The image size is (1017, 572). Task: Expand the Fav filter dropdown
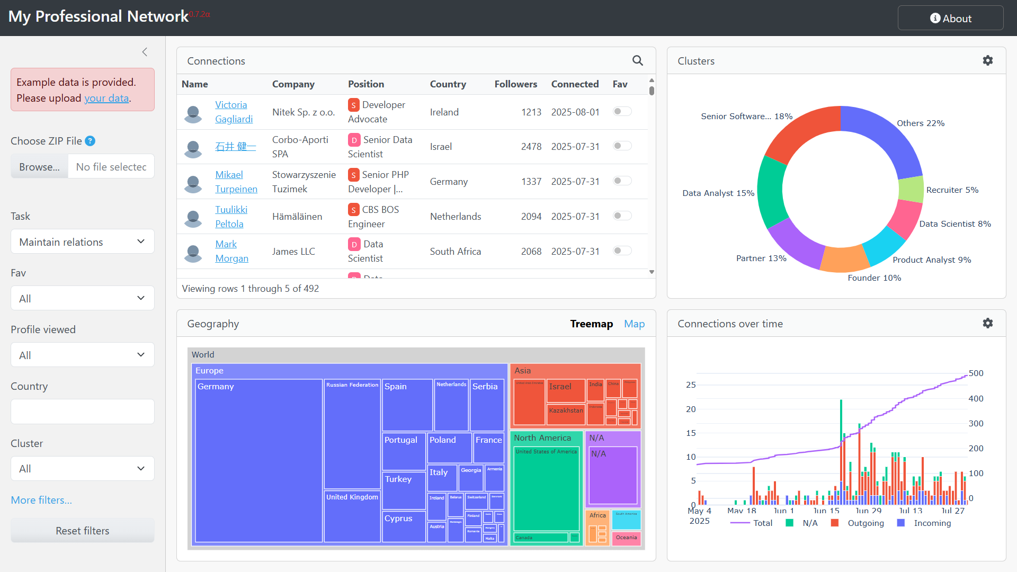pyautogui.click(x=82, y=298)
